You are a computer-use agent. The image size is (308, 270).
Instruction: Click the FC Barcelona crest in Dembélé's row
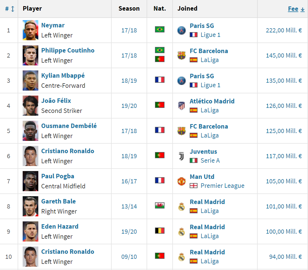181,131
